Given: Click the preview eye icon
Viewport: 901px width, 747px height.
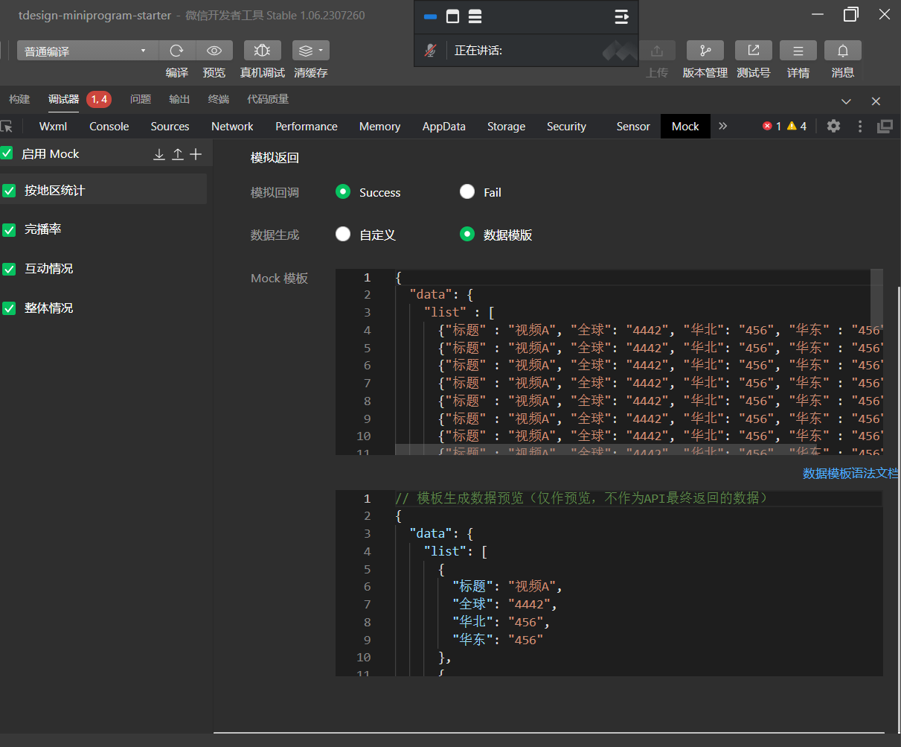Looking at the screenshot, I should 214,51.
